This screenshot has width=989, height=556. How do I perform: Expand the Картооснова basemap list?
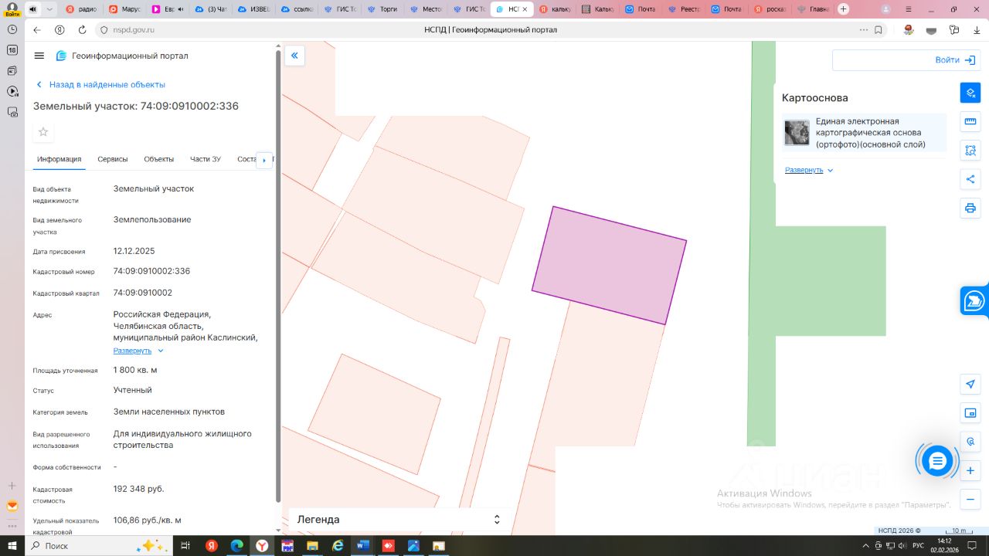click(x=808, y=170)
